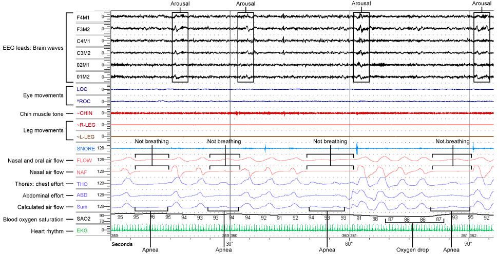Click the SAO2 reading of 88
Image resolution: width=497 pixels, height=254 pixels.
pos(375,219)
